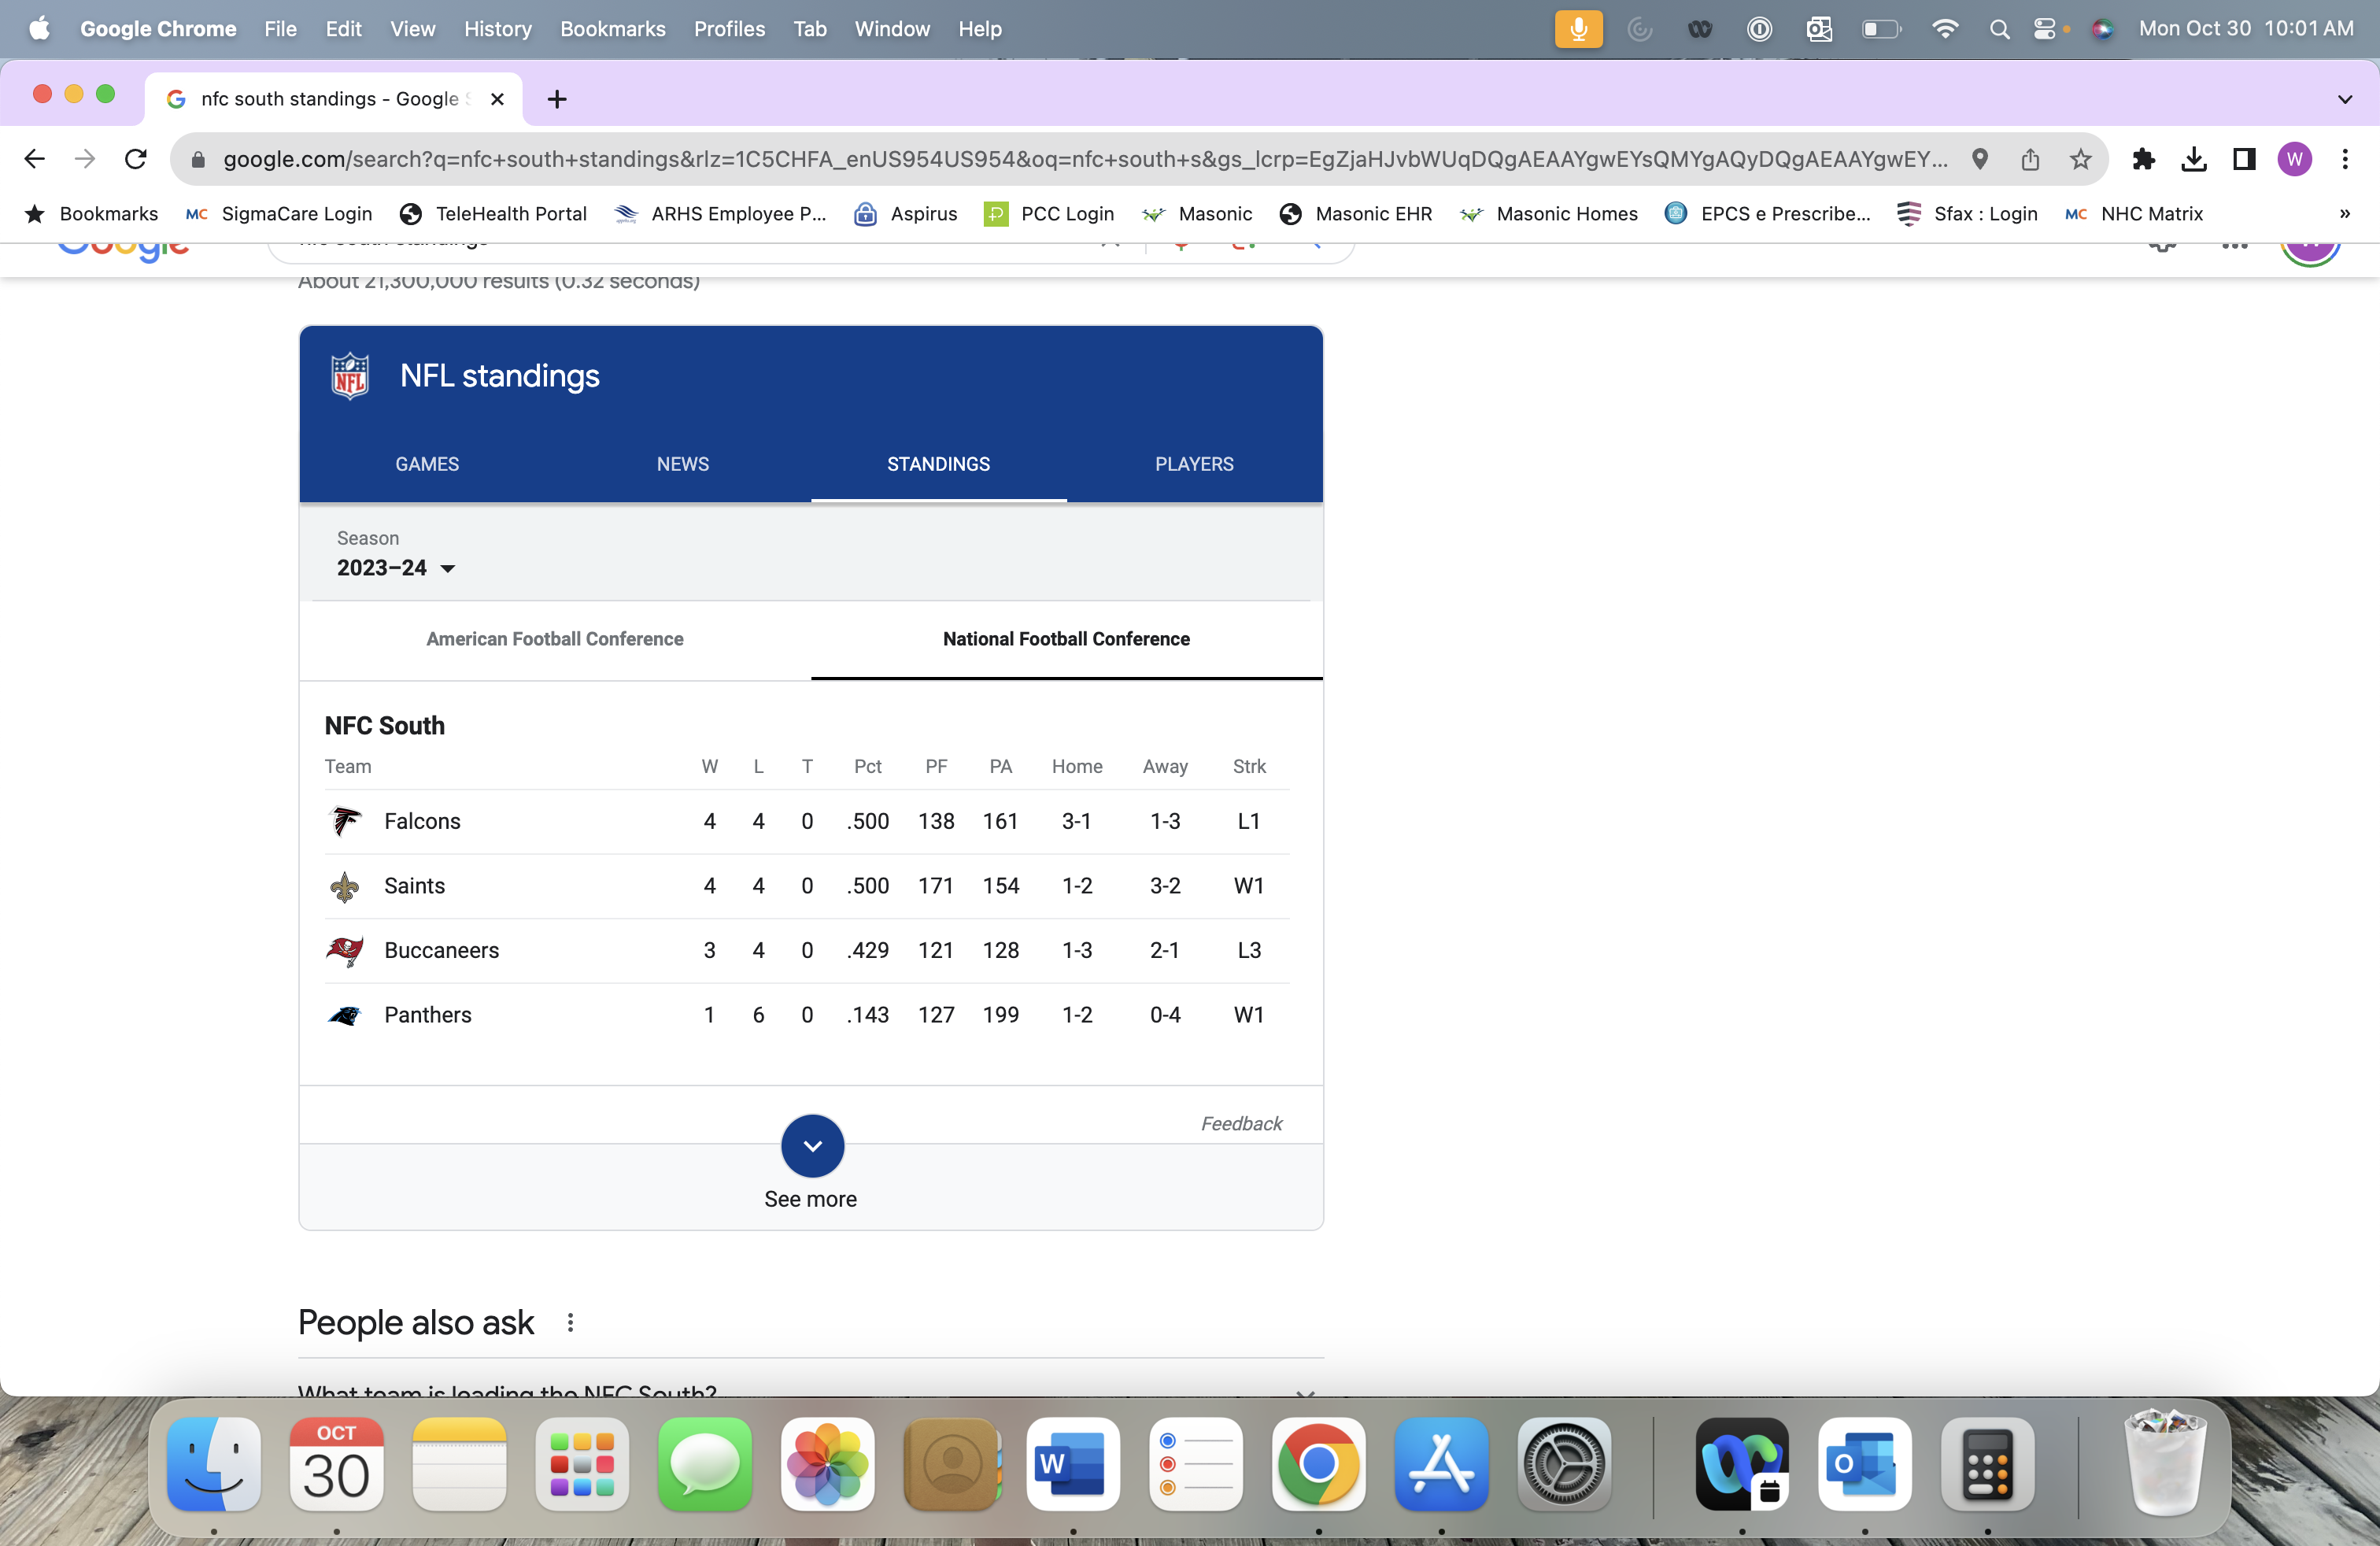Image resolution: width=2380 pixels, height=1546 pixels.
Task: Close the nfc south standings tab
Action: (497, 99)
